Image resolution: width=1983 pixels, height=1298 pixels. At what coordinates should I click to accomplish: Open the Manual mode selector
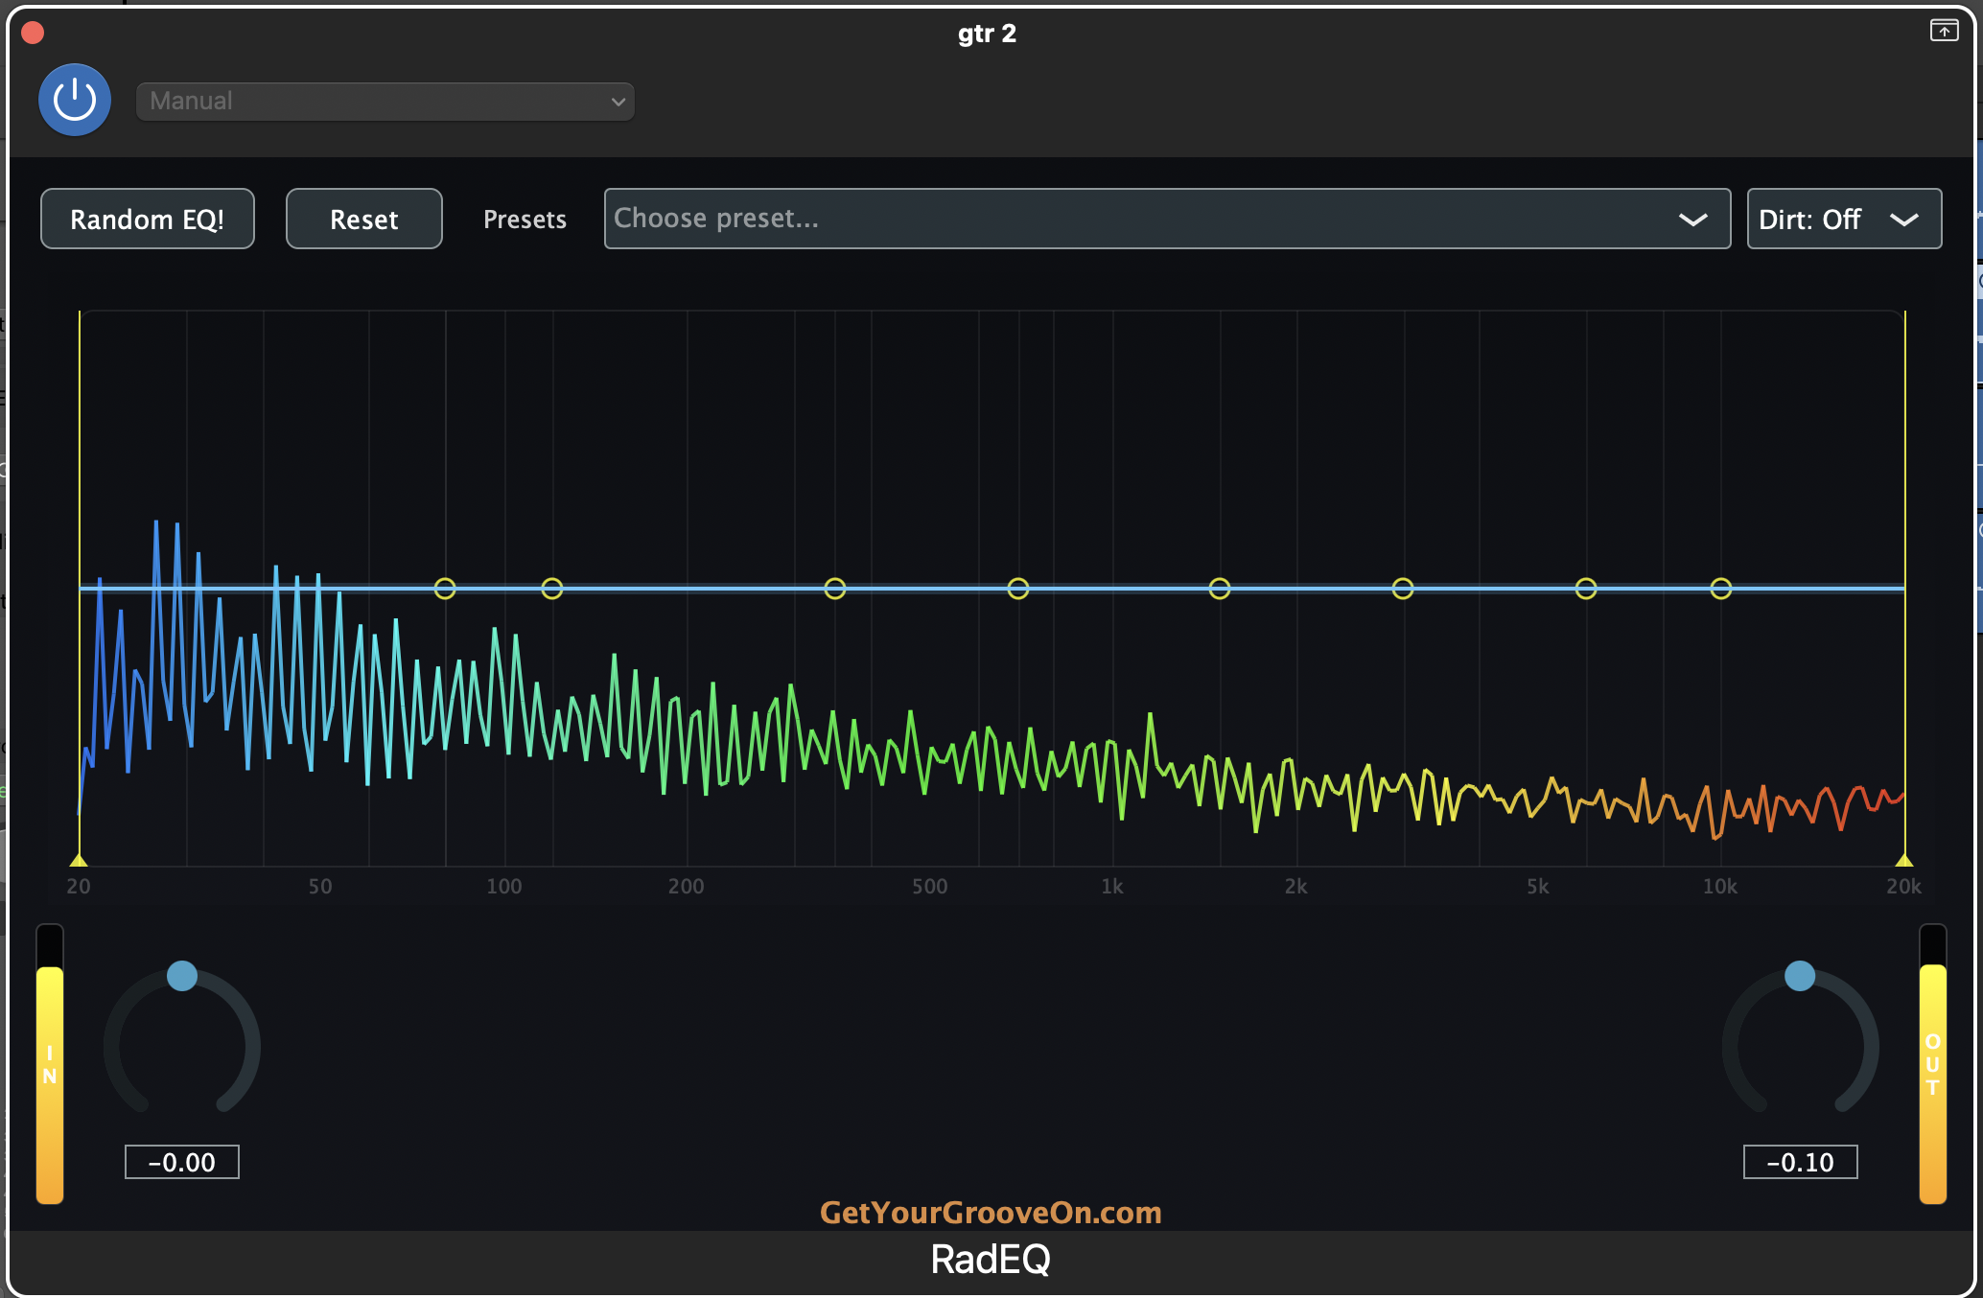[384, 101]
